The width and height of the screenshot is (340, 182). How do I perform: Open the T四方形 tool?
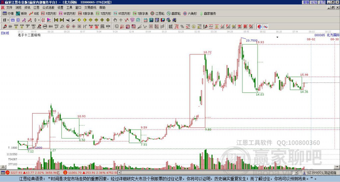click(104, 13)
